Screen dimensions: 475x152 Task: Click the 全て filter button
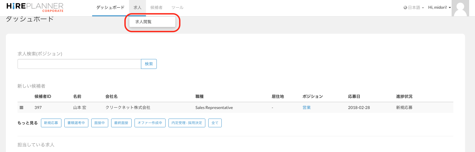(x=215, y=123)
